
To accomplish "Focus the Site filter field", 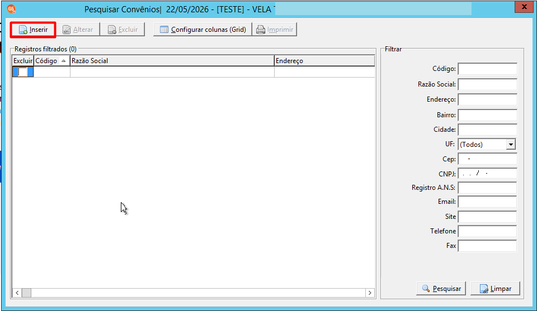I will click(487, 217).
